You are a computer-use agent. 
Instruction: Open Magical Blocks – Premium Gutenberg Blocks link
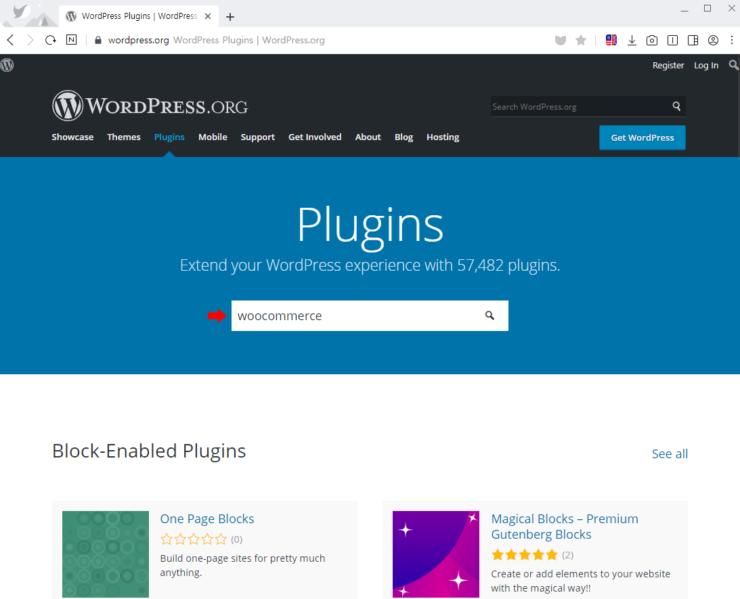pos(565,527)
